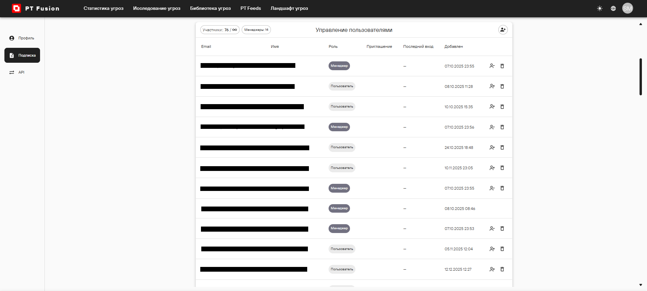
Task: Promote user added 24.10.2025 18:48
Action: point(492,148)
